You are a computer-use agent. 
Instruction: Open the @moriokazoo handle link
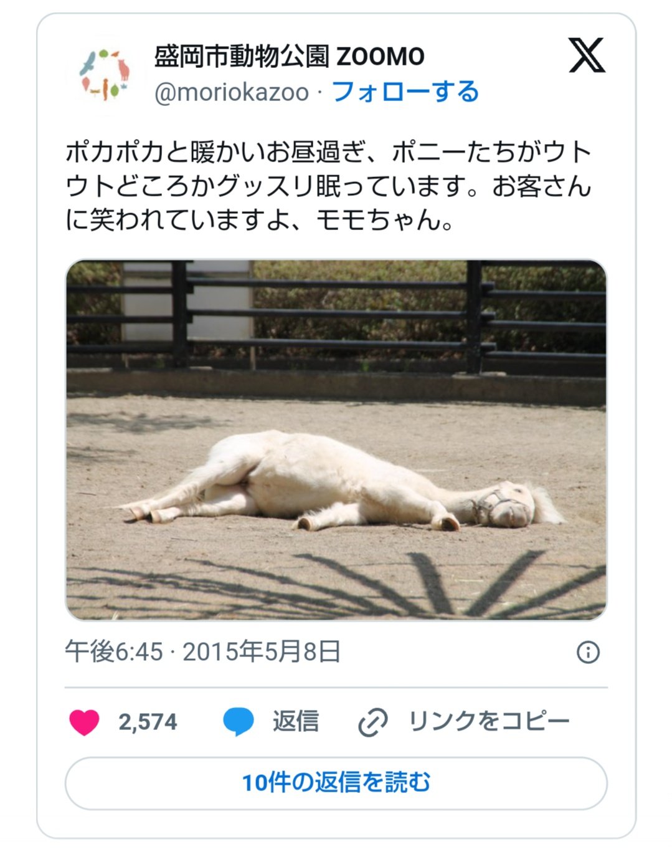(x=232, y=92)
